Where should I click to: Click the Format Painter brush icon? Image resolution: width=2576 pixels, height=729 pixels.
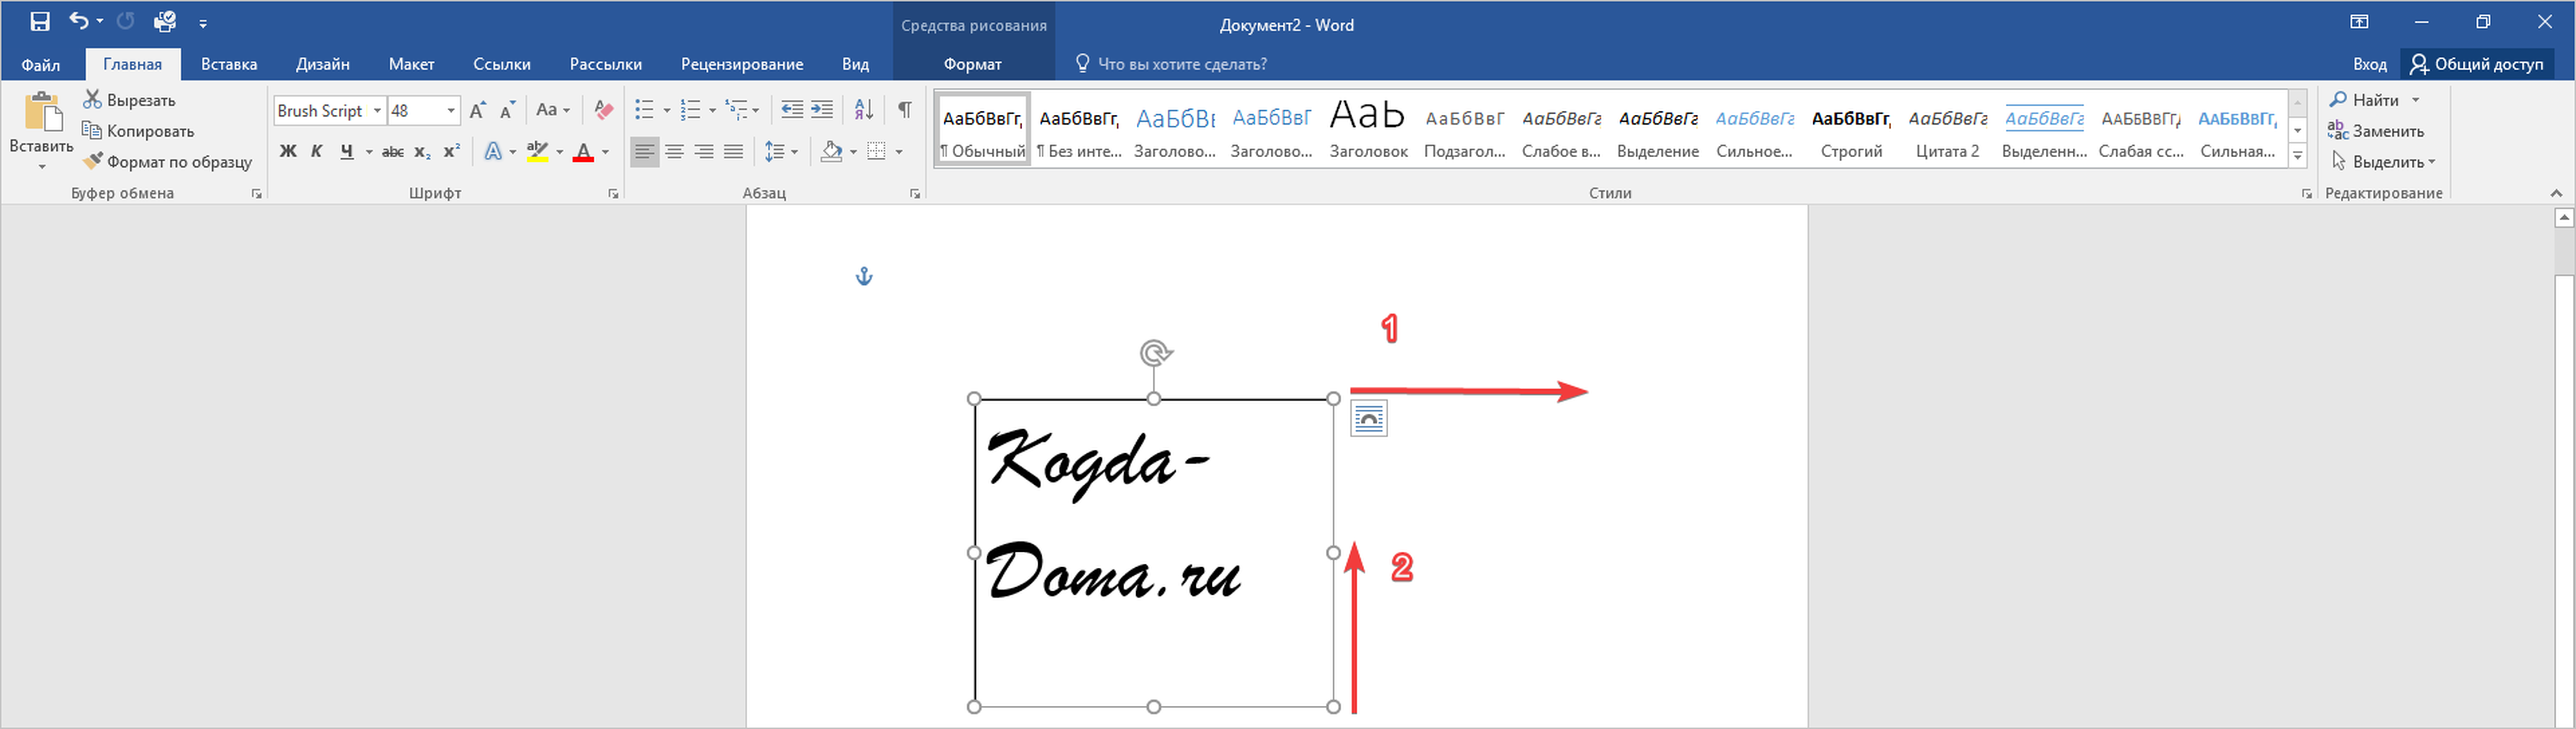coord(93,161)
